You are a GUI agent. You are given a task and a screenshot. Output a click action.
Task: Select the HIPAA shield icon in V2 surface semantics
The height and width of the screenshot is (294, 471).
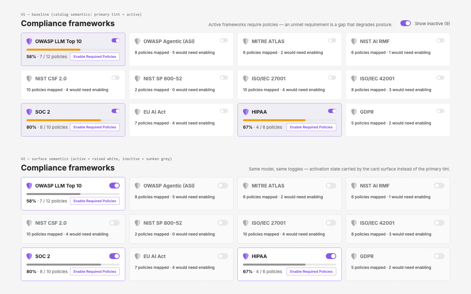coord(246,256)
